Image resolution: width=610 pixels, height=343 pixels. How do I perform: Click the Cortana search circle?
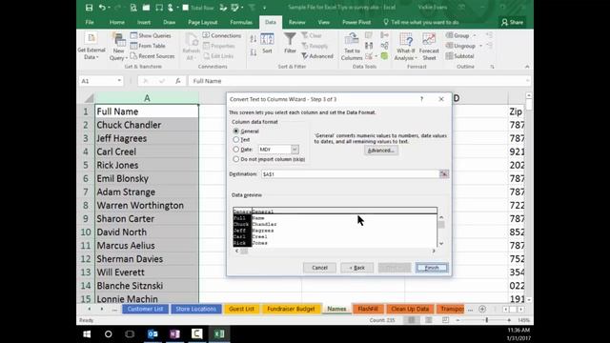click(108, 333)
